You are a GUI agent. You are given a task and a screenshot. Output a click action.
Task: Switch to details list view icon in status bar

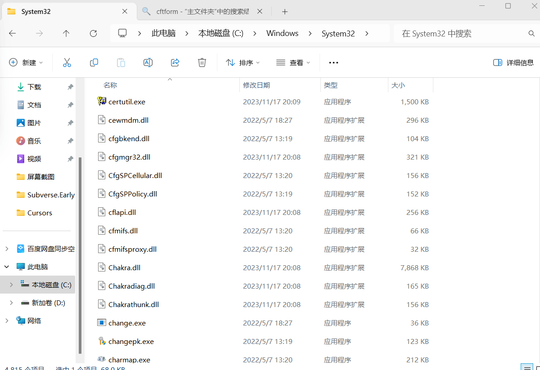point(526,368)
